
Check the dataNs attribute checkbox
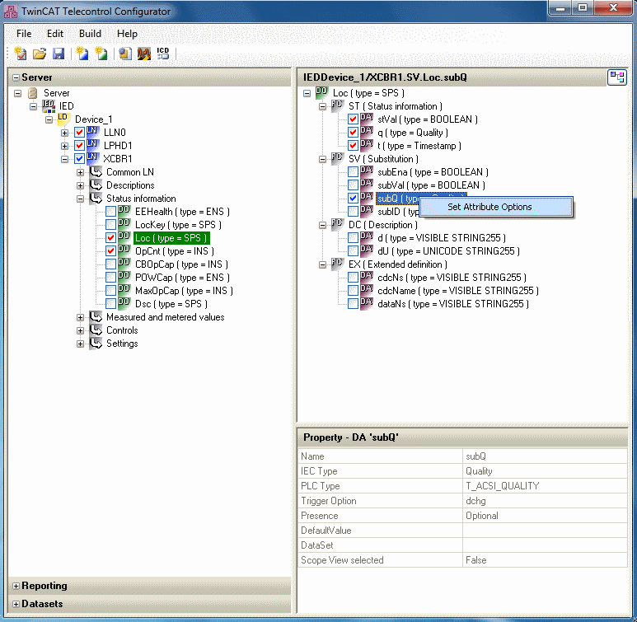353,304
